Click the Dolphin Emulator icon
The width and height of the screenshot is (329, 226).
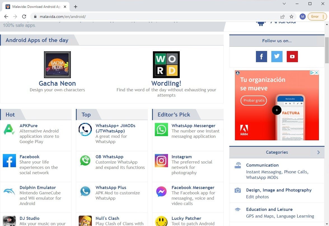pos(9,191)
